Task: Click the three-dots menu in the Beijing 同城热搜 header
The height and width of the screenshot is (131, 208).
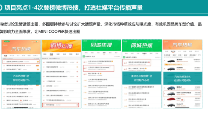Action: point(119,41)
